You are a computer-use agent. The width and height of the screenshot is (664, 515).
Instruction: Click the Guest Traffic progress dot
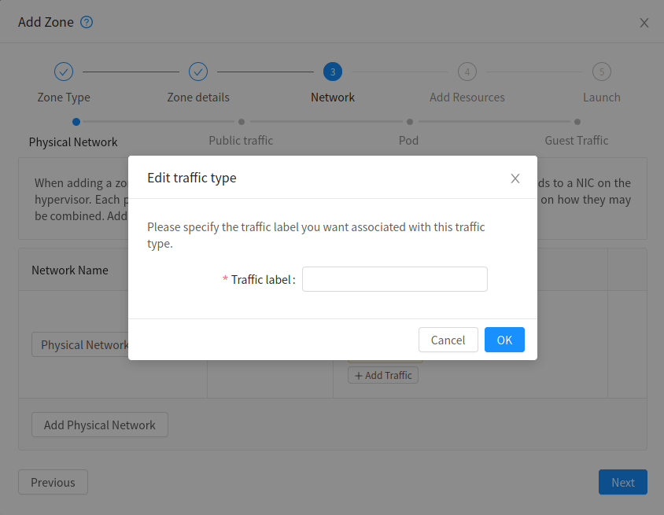[577, 122]
